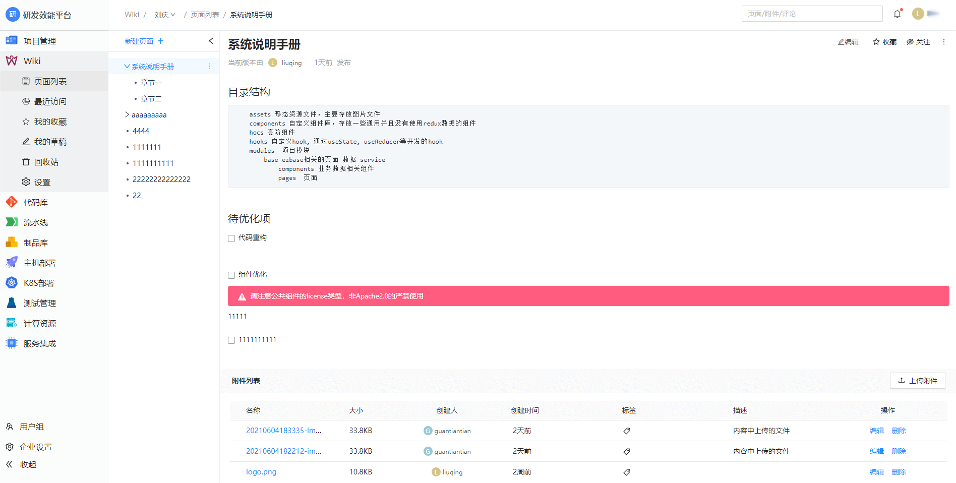Open the logo.png attachment link

pos(261,472)
